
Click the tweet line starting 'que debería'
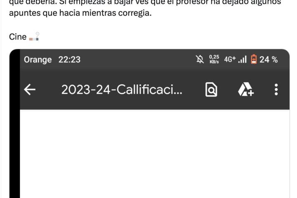tap(145, 2)
